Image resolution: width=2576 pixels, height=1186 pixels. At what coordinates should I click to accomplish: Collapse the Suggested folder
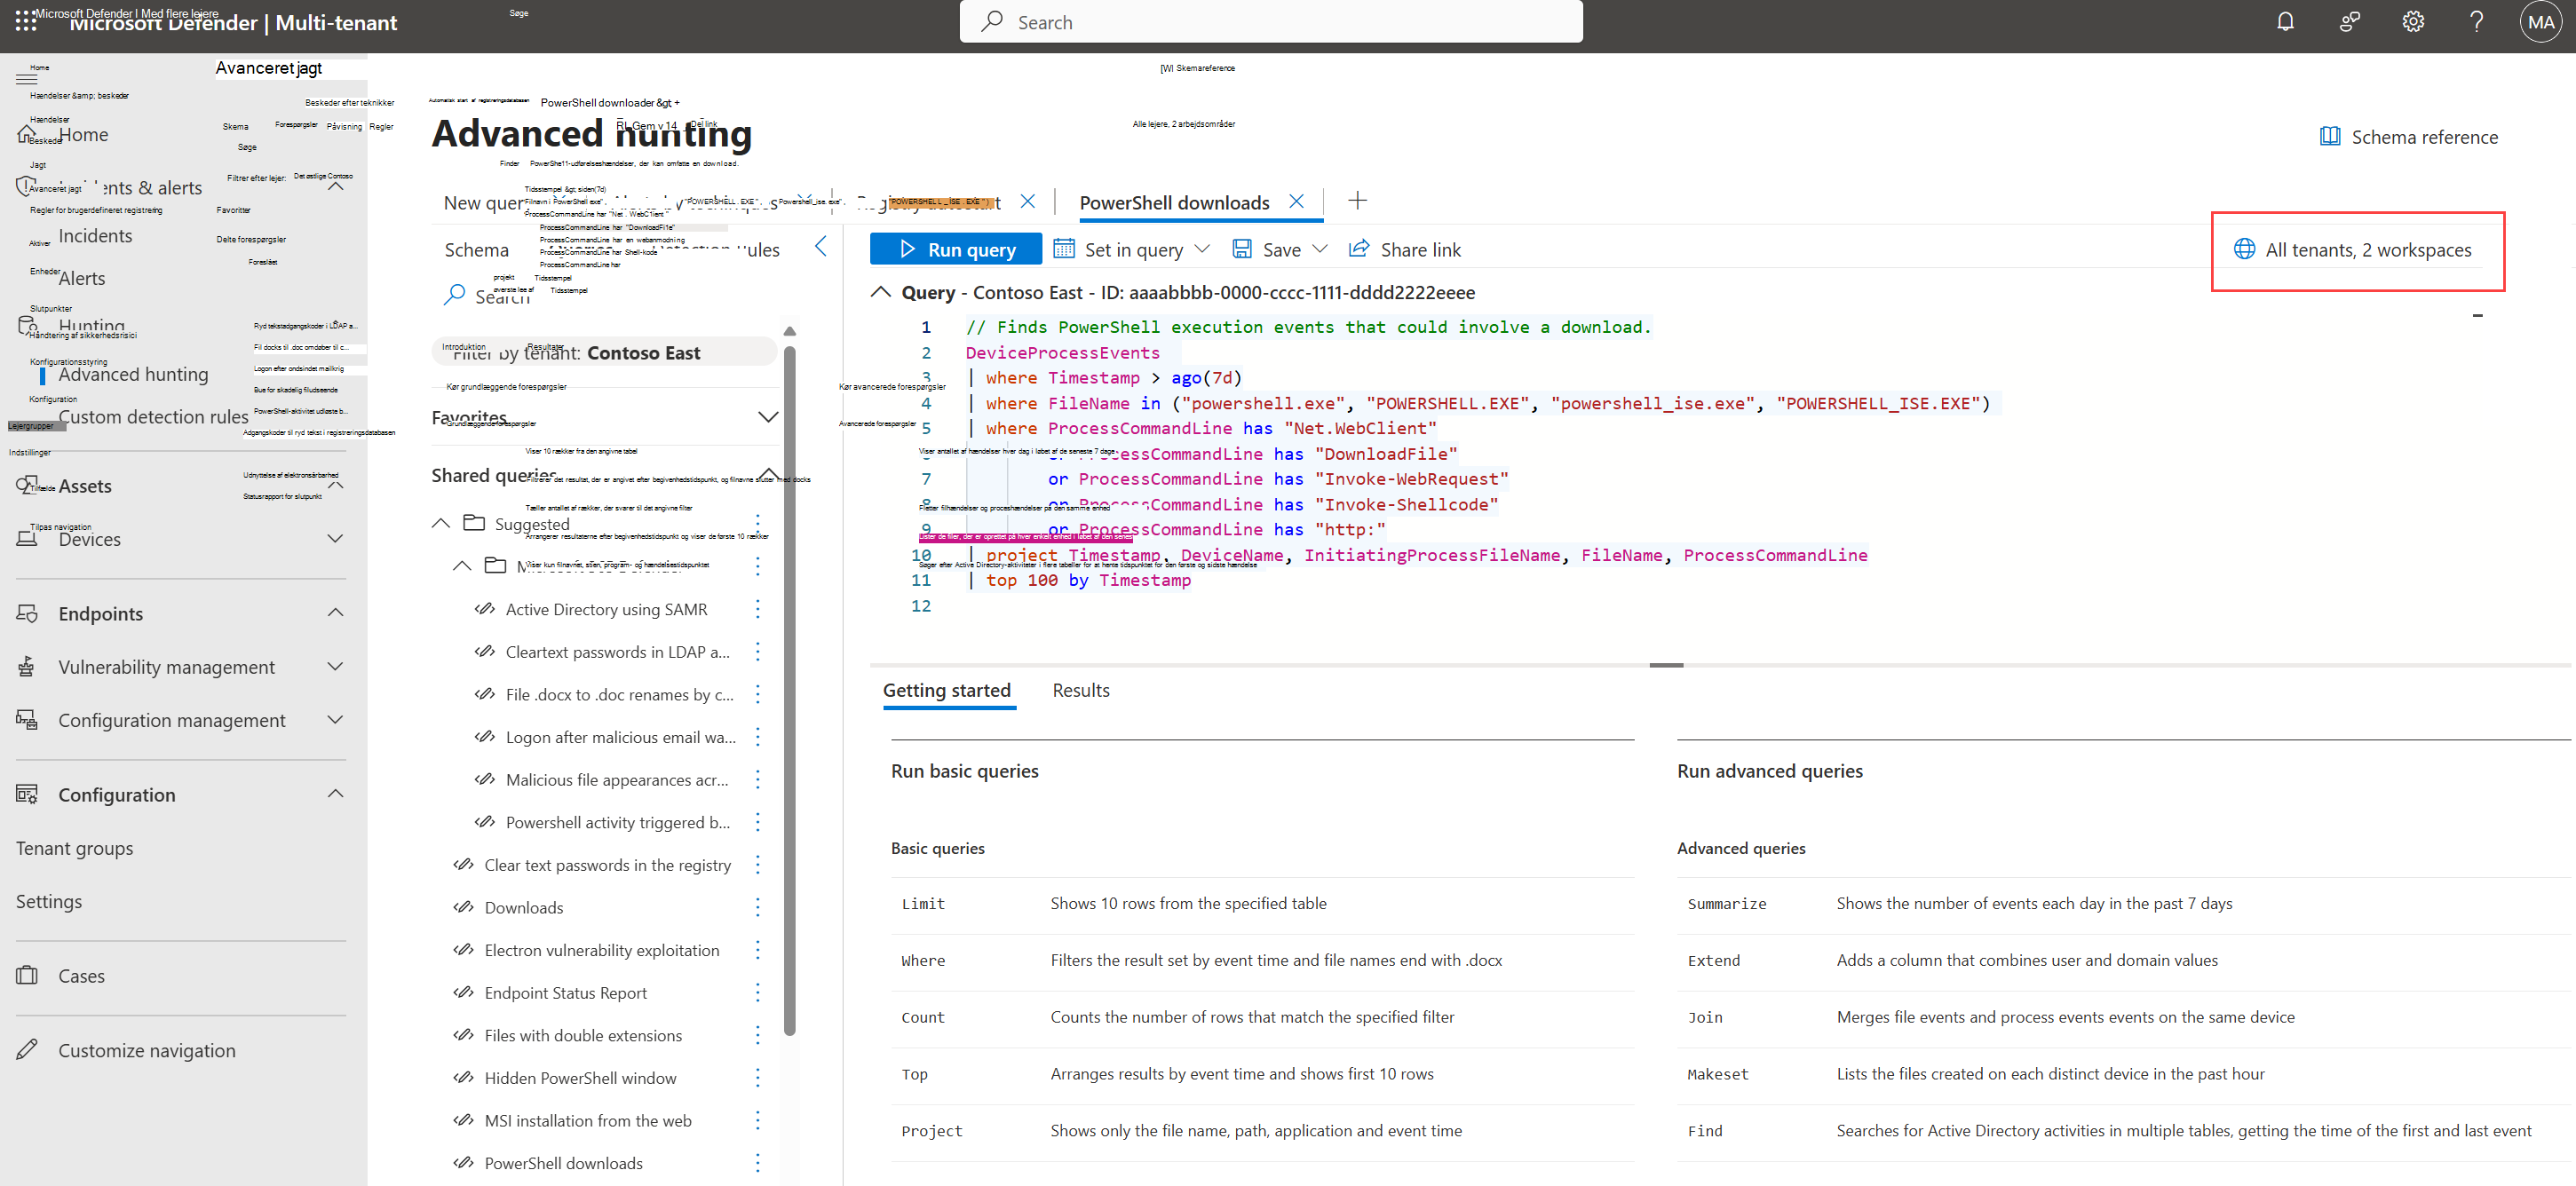point(440,523)
